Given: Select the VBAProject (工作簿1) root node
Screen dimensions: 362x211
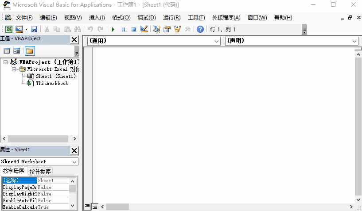Looking at the screenshot, I should pyautogui.click(x=49, y=62).
